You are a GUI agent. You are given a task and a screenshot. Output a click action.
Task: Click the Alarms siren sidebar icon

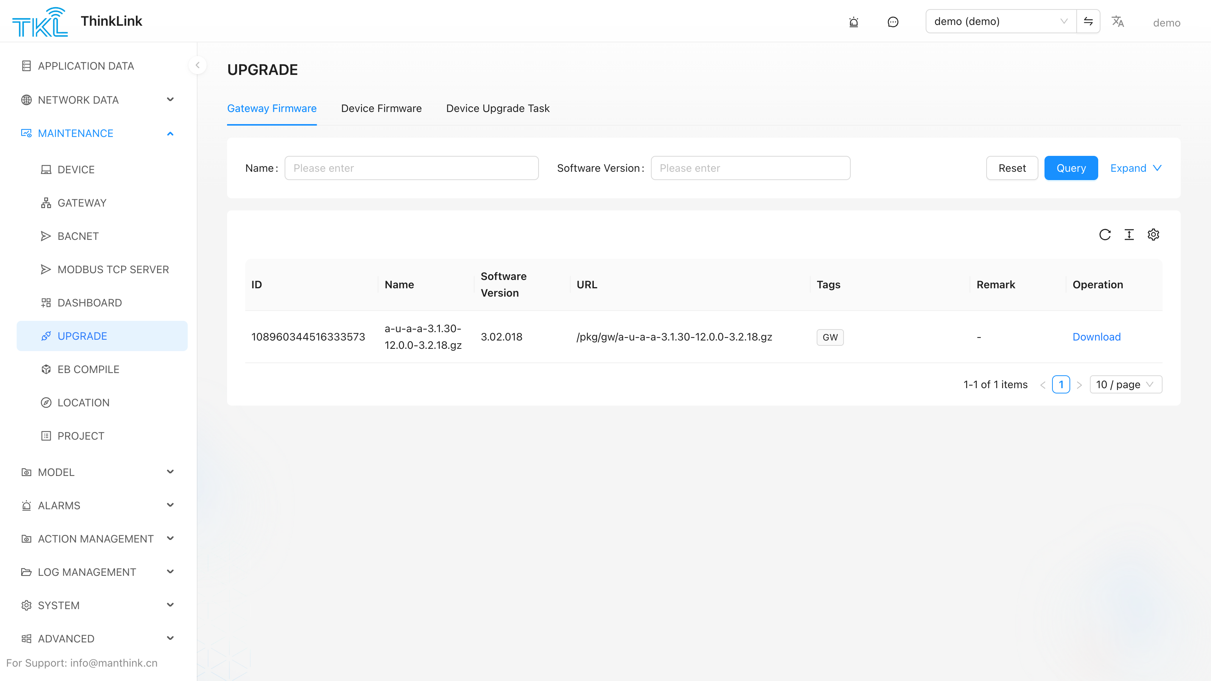point(26,506)
